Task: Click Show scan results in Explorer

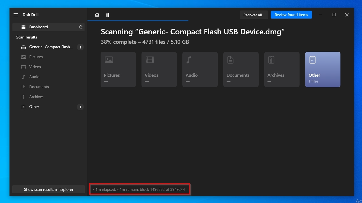Action: (x=49, y=189)
